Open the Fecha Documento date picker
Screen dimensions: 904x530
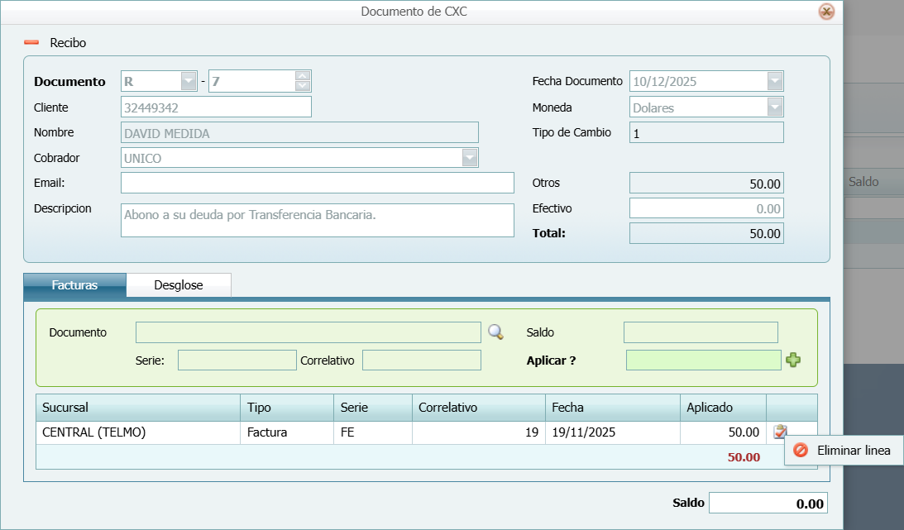(774, 81)
